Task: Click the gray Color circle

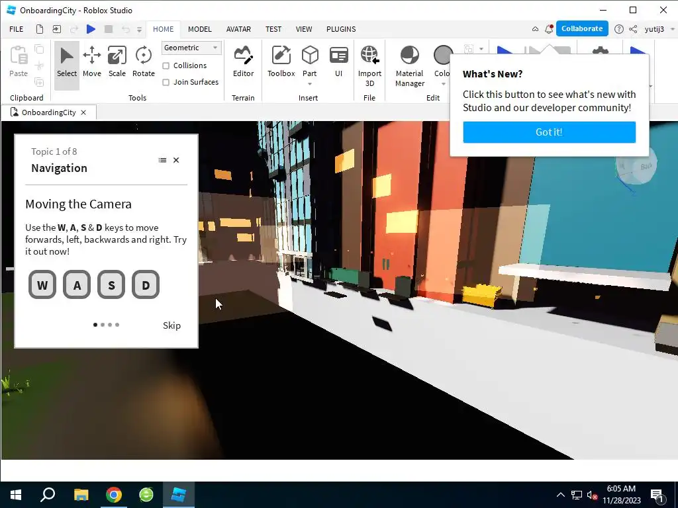Action: point(443,56)
